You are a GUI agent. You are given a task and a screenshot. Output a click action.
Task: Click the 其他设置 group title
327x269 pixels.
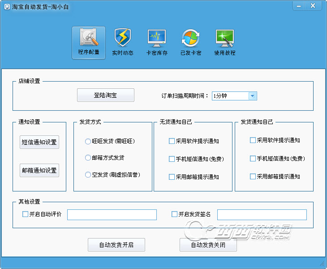pos(29,202)
